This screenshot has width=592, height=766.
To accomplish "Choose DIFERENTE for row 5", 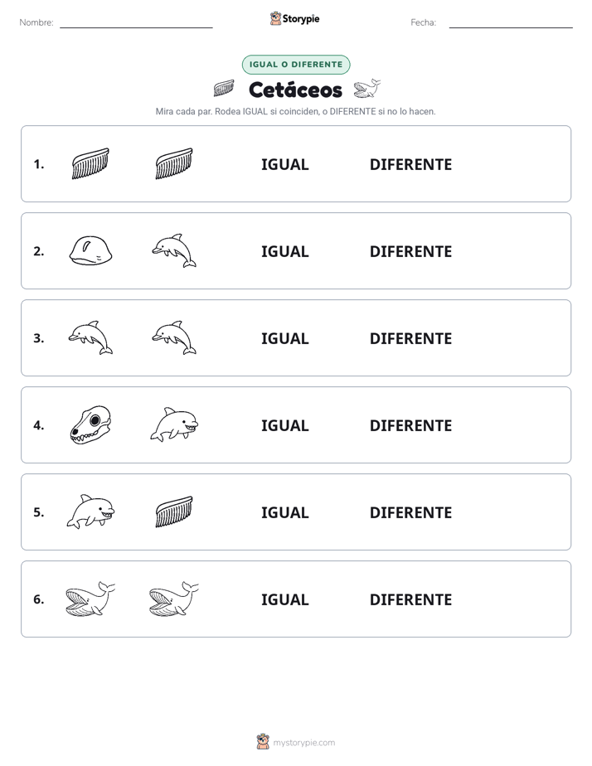I will 410,512.
